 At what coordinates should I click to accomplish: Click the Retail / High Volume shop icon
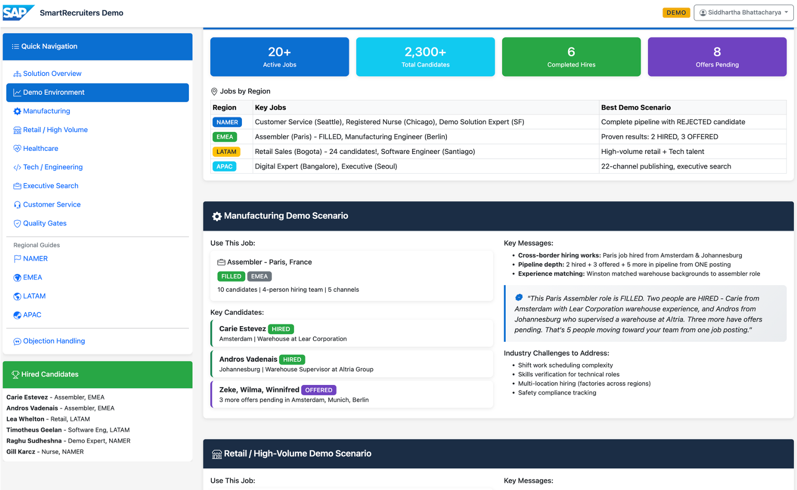pos(17,130)
